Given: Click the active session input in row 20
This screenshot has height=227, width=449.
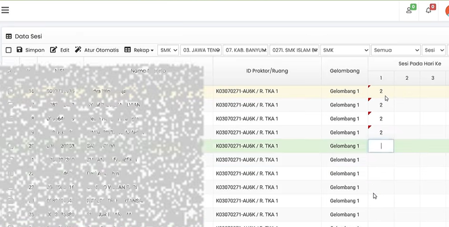Looking at the screenshot, I should [381, 146].
